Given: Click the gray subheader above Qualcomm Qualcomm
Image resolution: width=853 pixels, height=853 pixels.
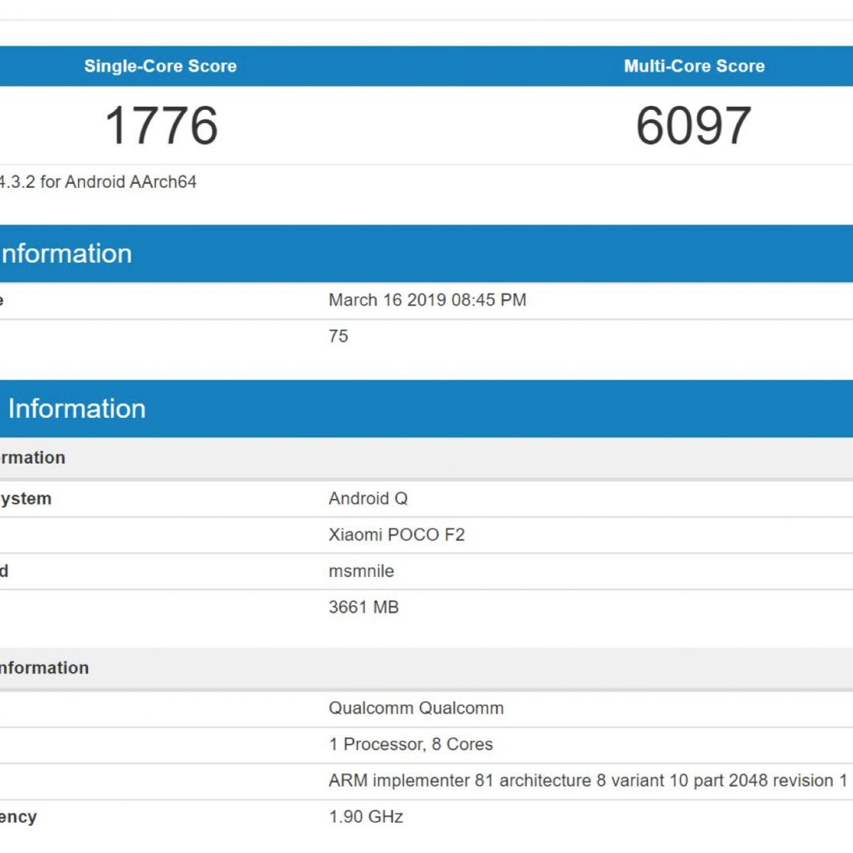Looking at the screenshot, I should 426,668.
